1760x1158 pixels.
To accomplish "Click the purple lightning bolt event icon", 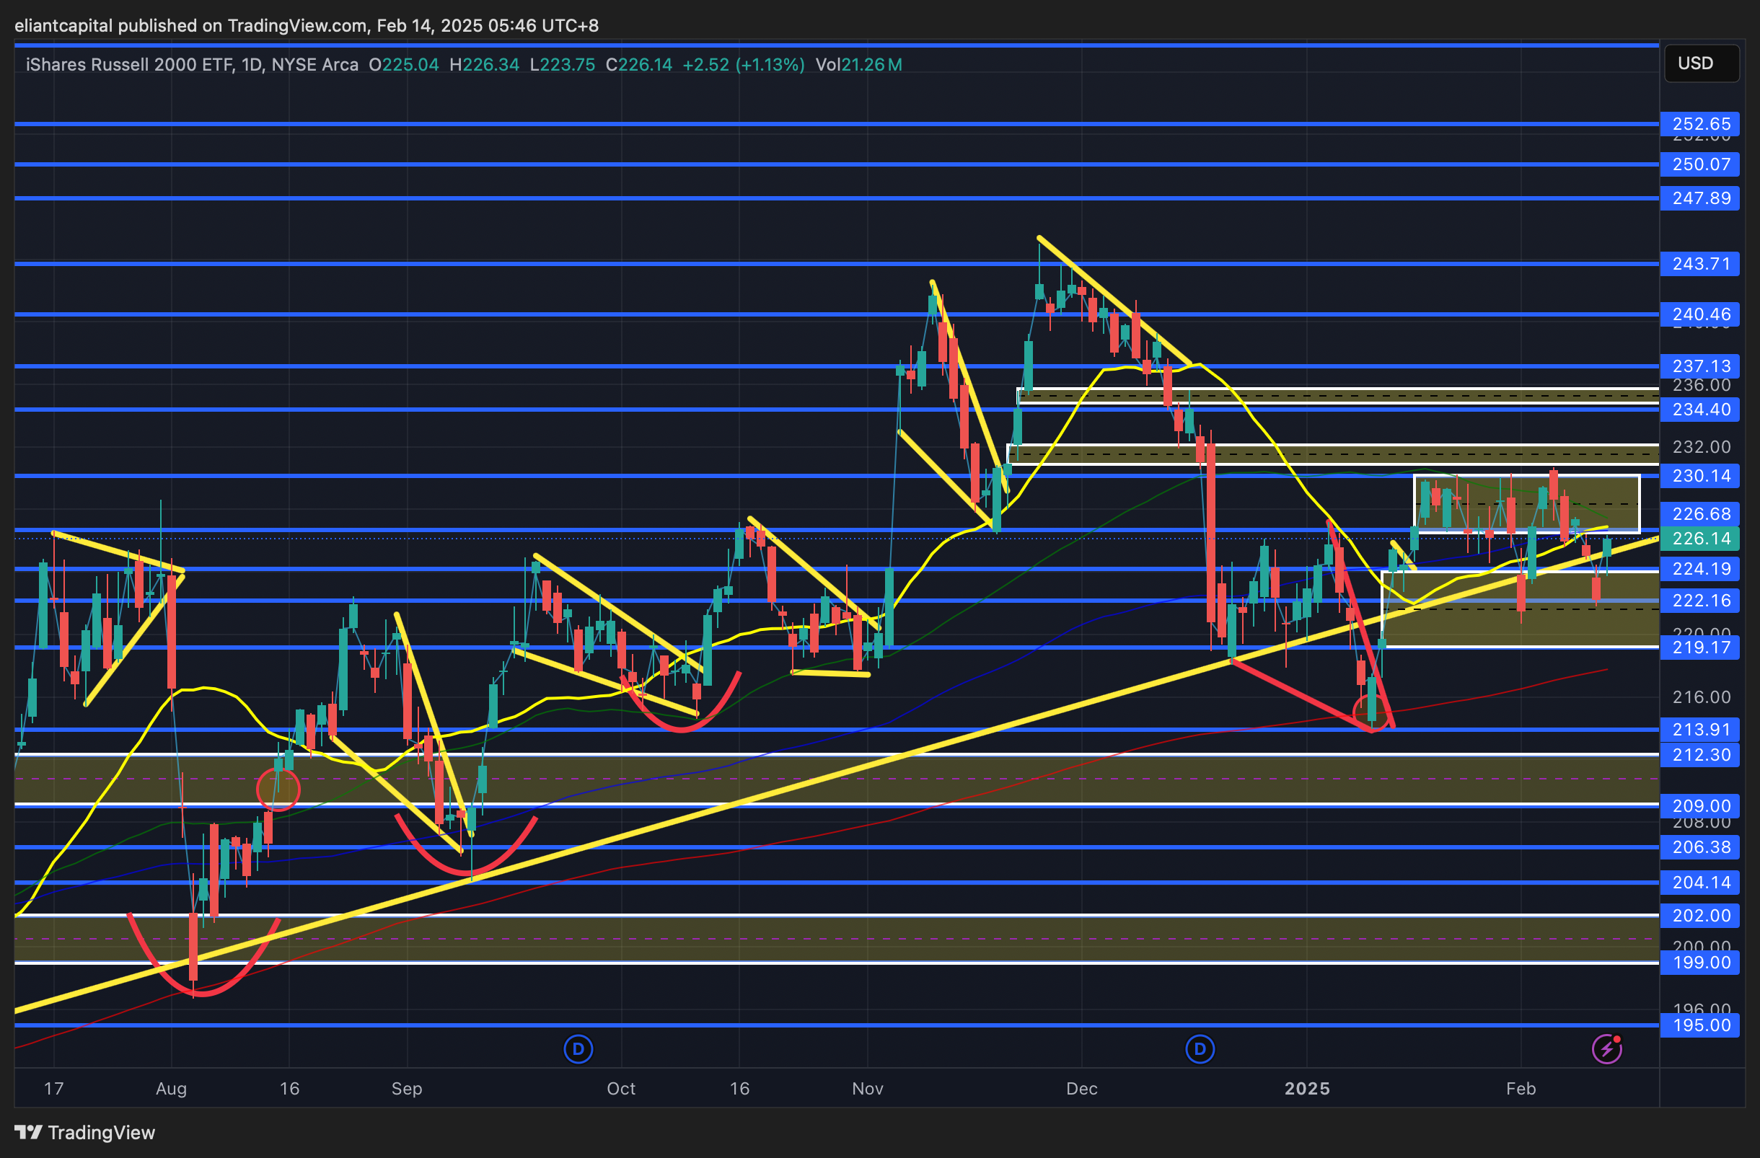I will tap(1606, 1048).
